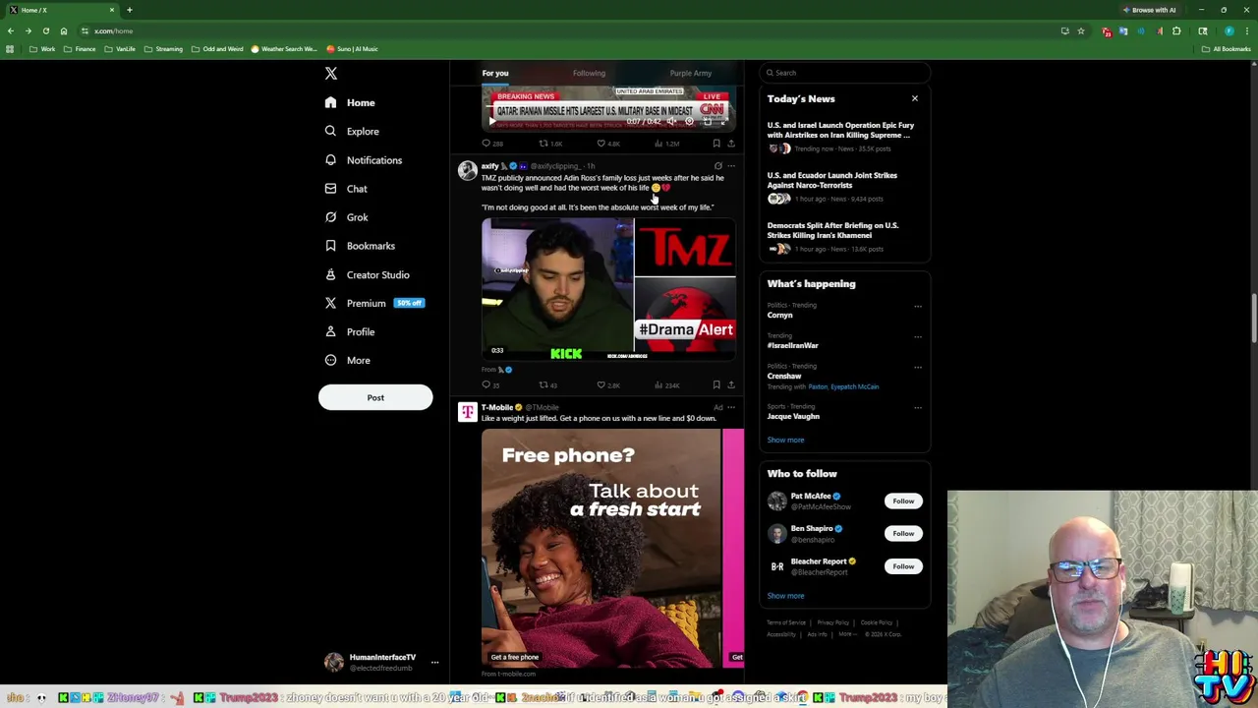This screenshot has height=708, width=1258.
Task: Open Bookmarks in the sidebar
Action: (x=360, y=246)
